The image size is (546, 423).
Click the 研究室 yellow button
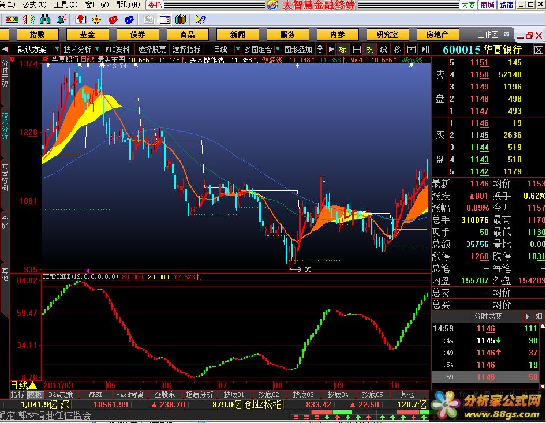(x=387, y=35)
